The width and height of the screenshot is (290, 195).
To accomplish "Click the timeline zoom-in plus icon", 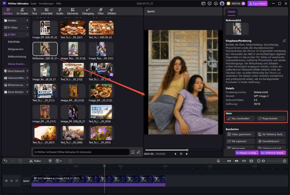I will pyautogui.click(x=285, y=161).
